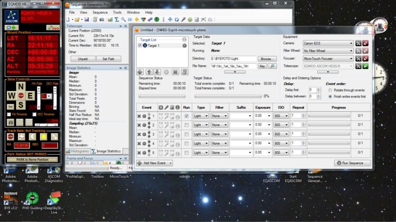Open Camera settings wrench icon
Image resolution: width=396 pixels, height=222 pixels.
pyautogui.click(x=359, y=43)
